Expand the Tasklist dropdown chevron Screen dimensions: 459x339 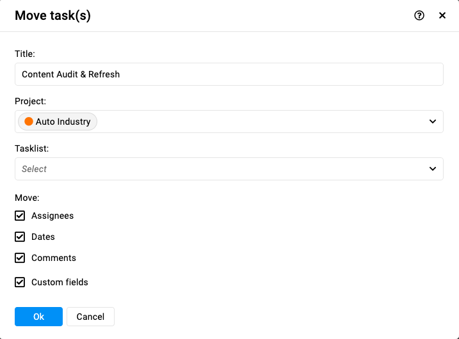pos(433,169)
